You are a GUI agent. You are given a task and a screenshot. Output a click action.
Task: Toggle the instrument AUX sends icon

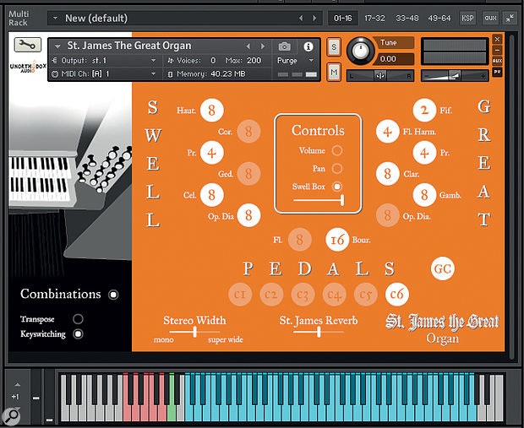pyautogui.click(x=497, y=61)
